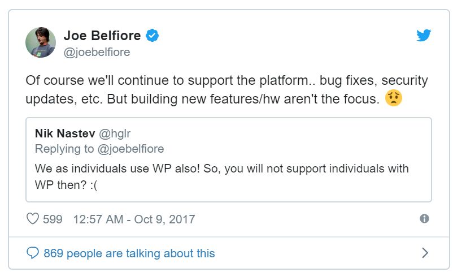Click the worried face emoji
Screen dimensions: 453x272
[x=393, y=97]
